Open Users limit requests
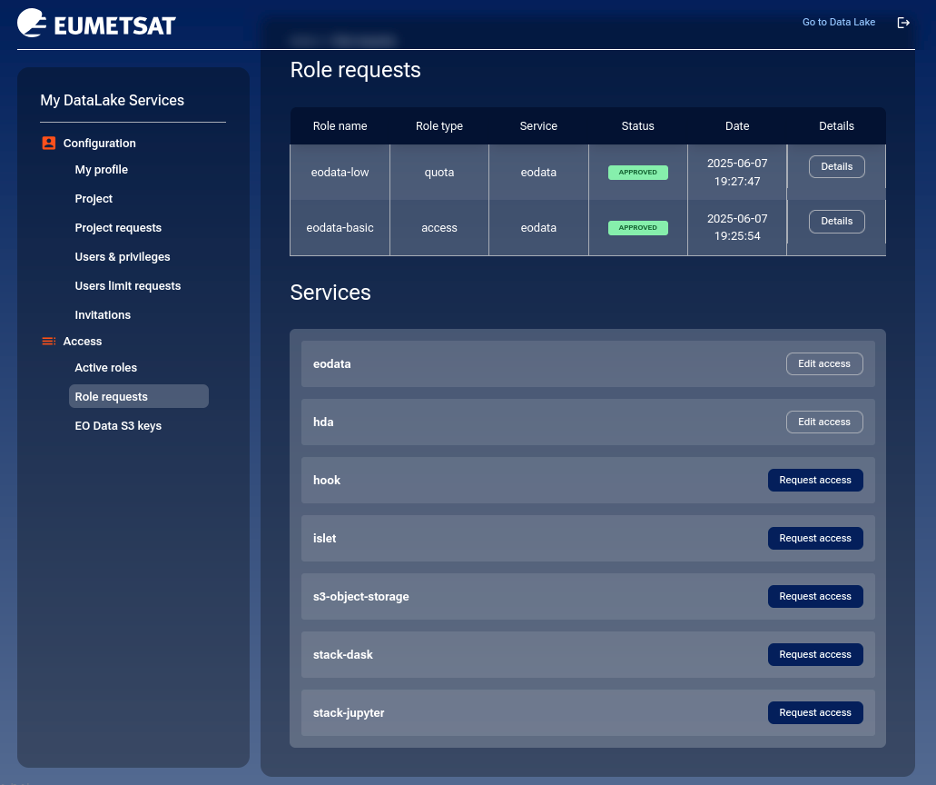Image resolution: width=936 pixels, height=785 pixels. pyautogui.click(x=128, y=285)
